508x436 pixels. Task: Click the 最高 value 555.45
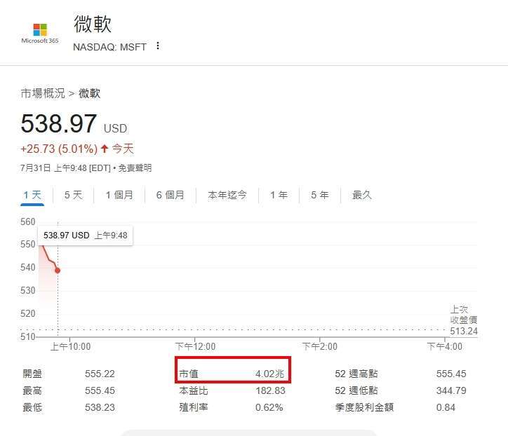click(x=100, y=390)
